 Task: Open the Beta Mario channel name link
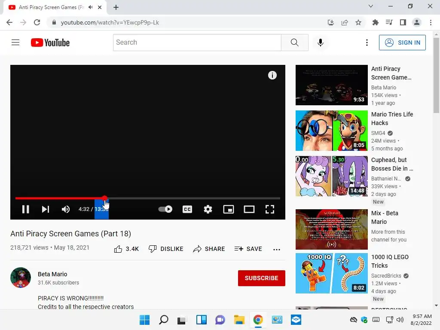click(x=52, y=274)
